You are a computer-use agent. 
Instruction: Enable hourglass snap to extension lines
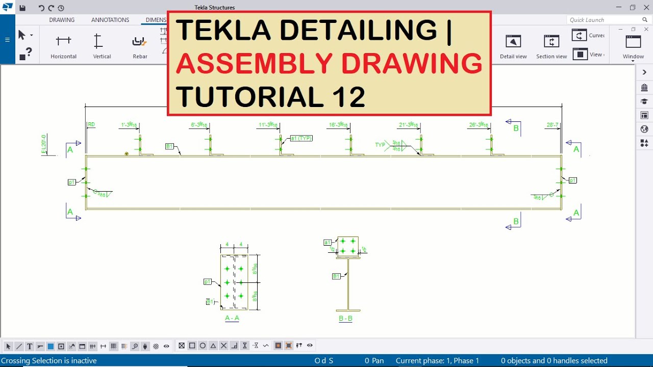tap(245, 346)
